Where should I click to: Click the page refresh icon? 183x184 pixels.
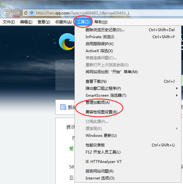click(x=26, y=13)
